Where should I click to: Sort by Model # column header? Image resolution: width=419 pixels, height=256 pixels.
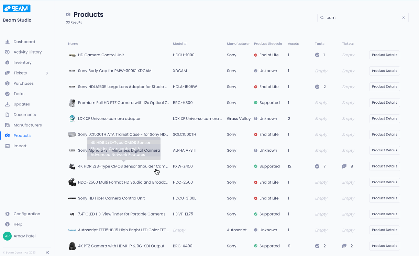(x=180, y=44)
